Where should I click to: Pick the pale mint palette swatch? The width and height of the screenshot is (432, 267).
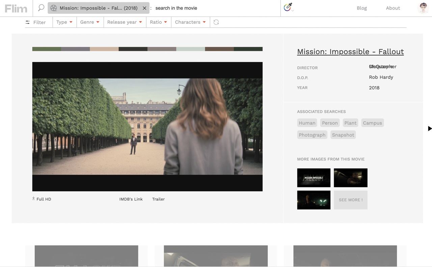190,49
